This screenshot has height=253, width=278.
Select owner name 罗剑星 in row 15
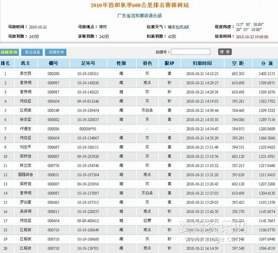pos(25,202)
